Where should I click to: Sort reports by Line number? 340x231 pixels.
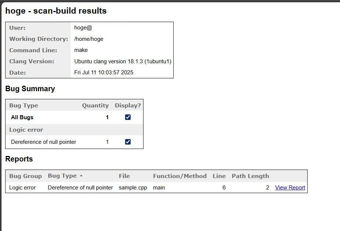pyautogui.click(x=219, y=176)
